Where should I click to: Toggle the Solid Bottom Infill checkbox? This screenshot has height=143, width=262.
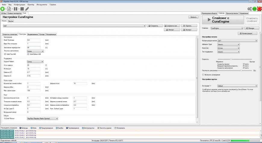pyautogui.click(x=28, y=54)
